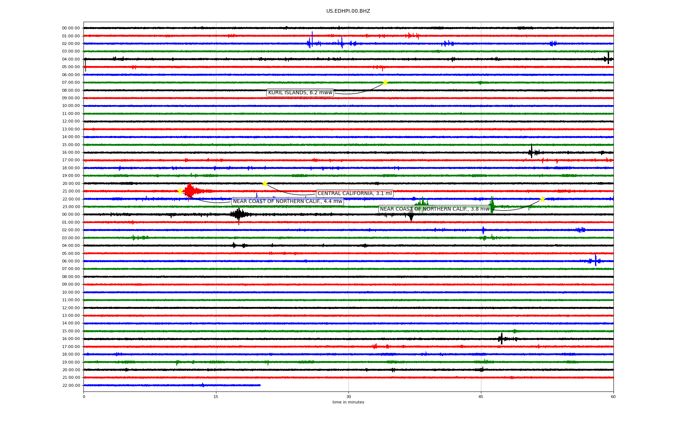Click the first 00:00:00 time axis label
This screenshot has width=697, height=435.
(x=71, y=28)
